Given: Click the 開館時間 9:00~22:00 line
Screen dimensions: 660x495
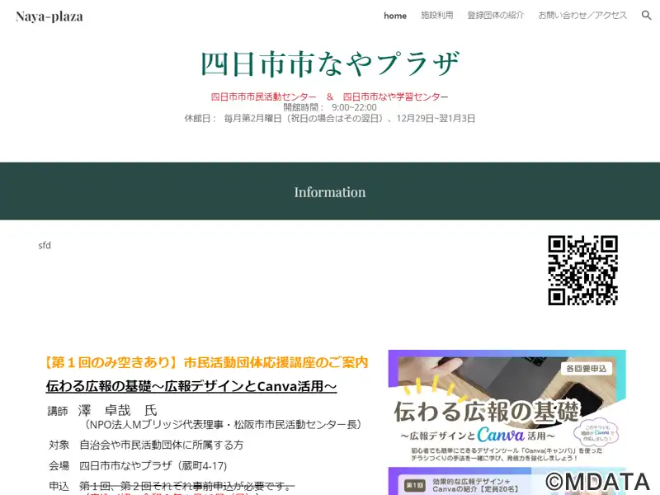Looking at the screenshot, I should (330, 107).
